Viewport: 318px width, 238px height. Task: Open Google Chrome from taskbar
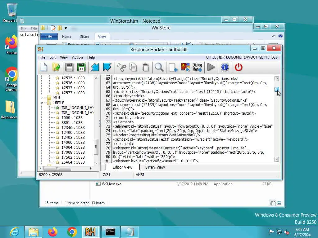coord(72,232)
